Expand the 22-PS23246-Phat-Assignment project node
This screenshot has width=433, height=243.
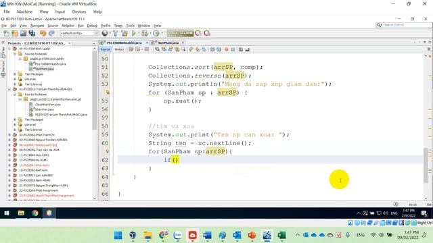(x=9, y=190)
